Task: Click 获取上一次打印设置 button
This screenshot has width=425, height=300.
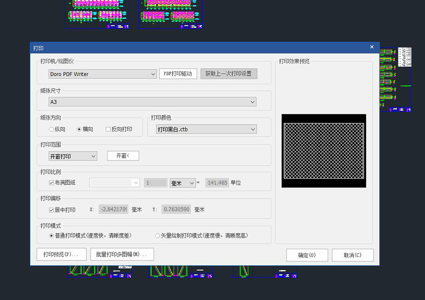Action: coord(228,74)
